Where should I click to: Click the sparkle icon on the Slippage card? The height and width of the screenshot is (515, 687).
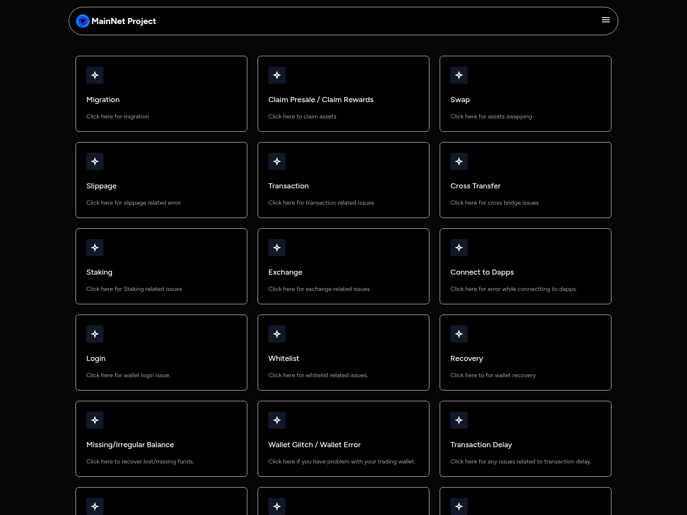pos(95,161)
